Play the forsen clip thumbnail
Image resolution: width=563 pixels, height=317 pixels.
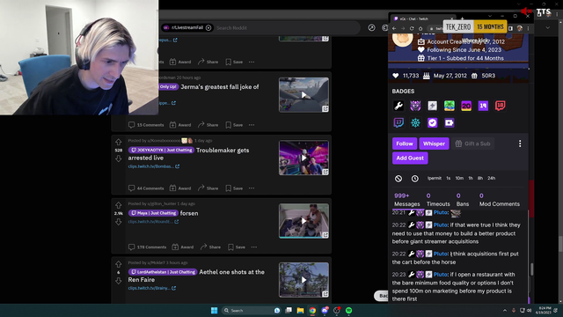click(x=303, y=221)
